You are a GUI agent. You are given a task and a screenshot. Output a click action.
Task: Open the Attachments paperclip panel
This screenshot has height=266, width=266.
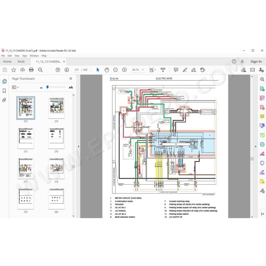[4, 100]
